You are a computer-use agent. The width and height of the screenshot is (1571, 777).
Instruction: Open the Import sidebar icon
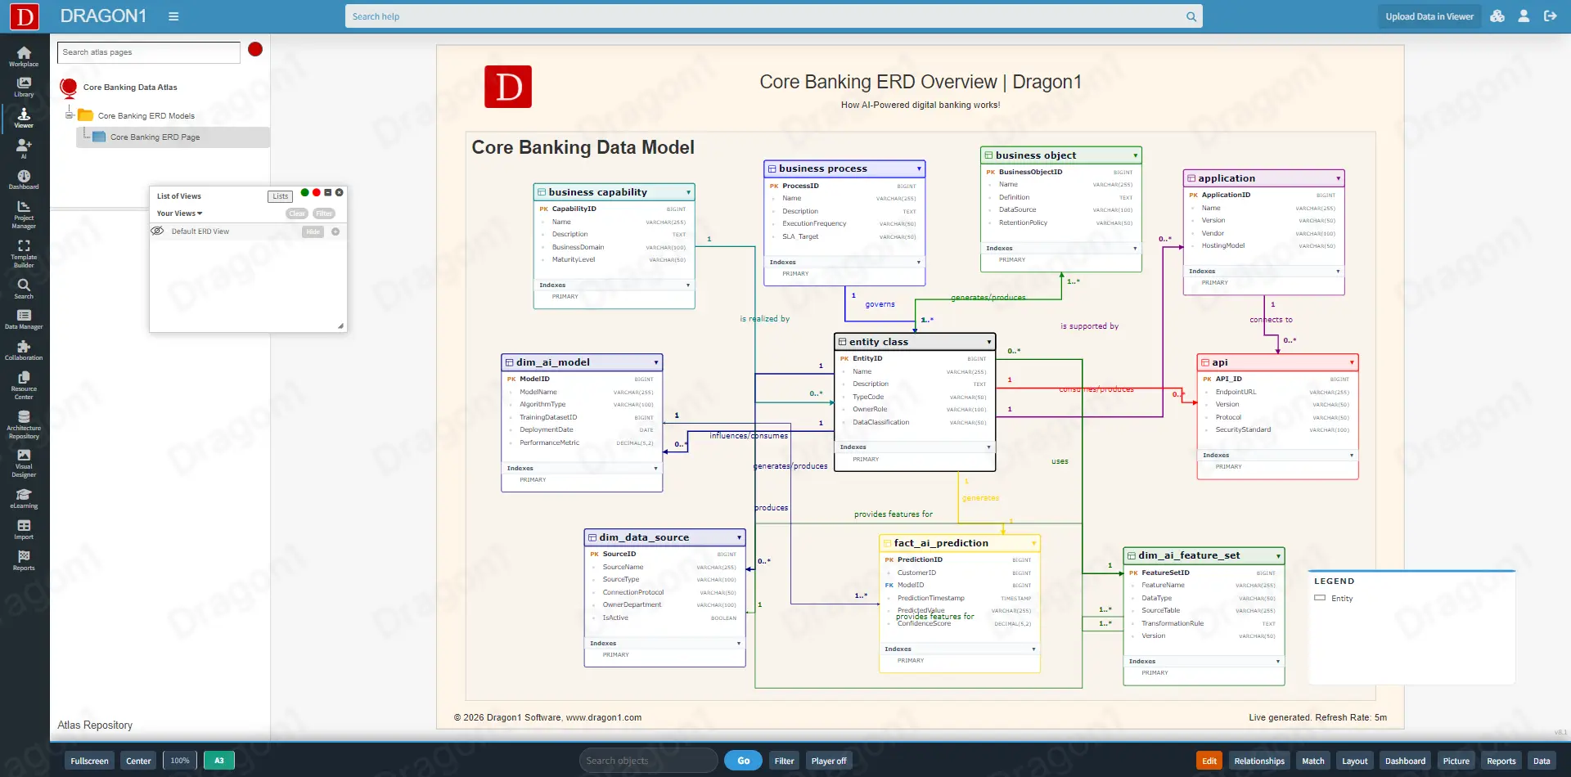pyautogui.click(x=24, y=530)
